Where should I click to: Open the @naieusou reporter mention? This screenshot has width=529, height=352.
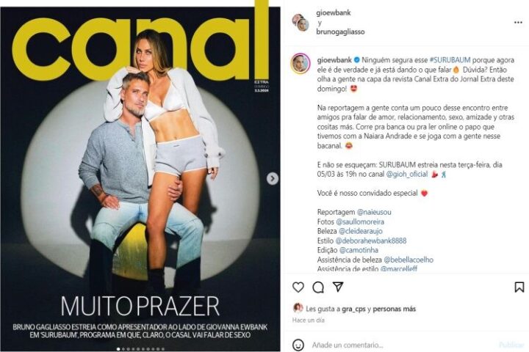pyautogui.click(x=374, y=212)
